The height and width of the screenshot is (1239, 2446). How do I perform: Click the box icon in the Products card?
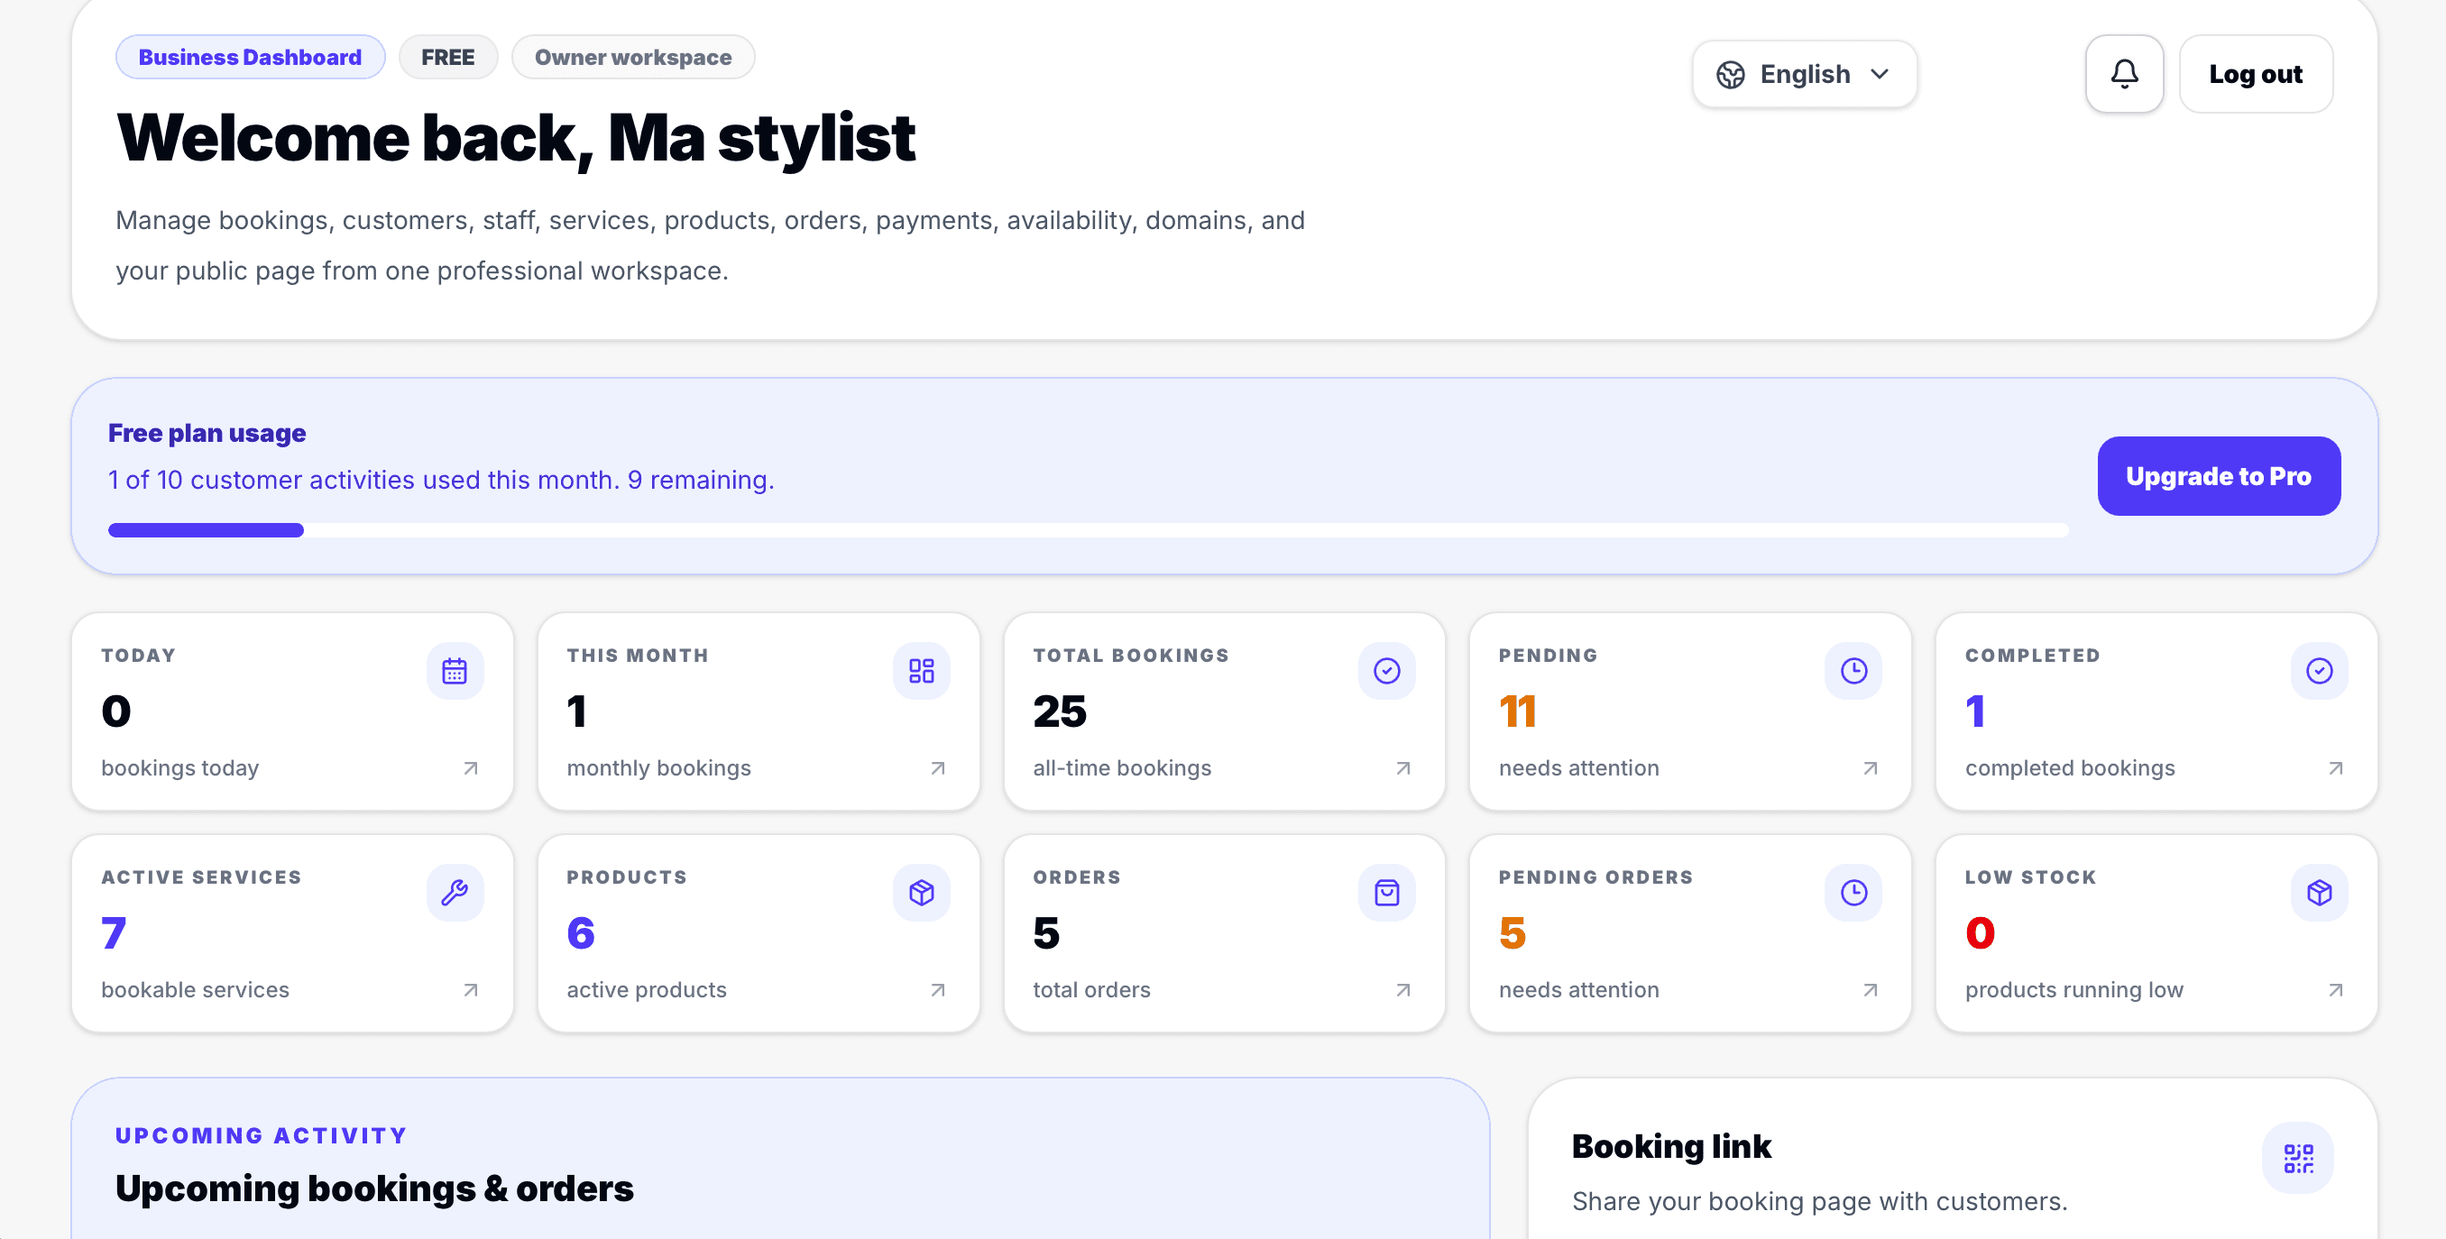[x=921, y=893]
